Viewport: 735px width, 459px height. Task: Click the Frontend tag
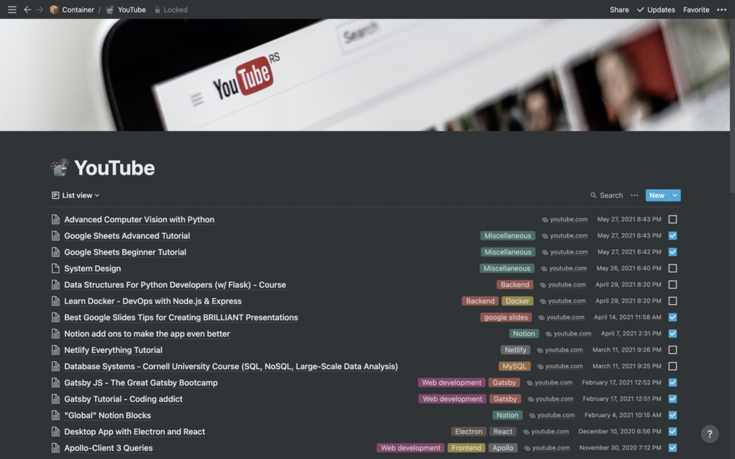point(466,448)
